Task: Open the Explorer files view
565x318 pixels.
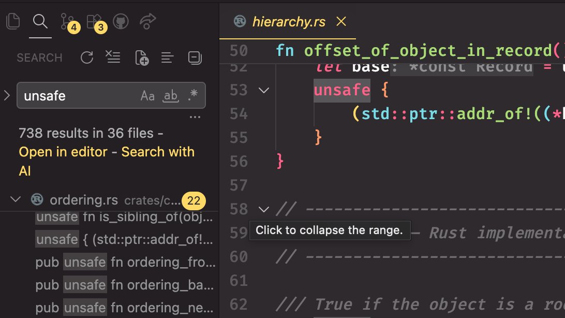Action: tap(13, 21)
